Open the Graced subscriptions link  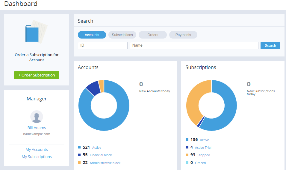pos(200,163)
